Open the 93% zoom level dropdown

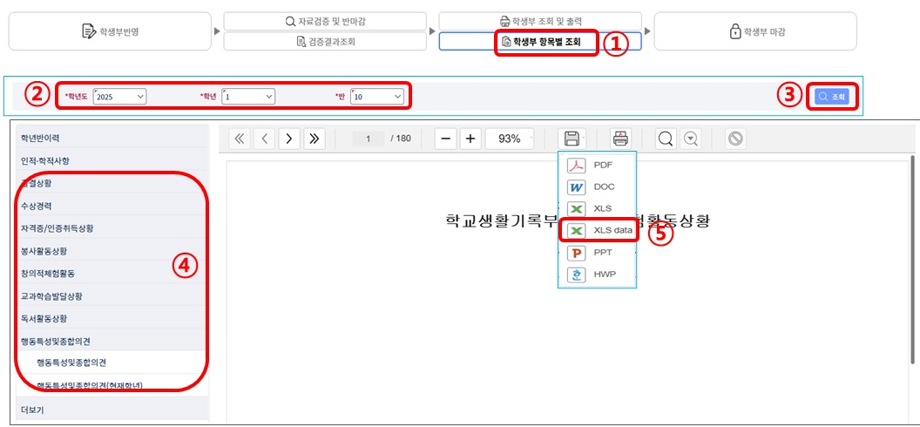pos(514,139)
